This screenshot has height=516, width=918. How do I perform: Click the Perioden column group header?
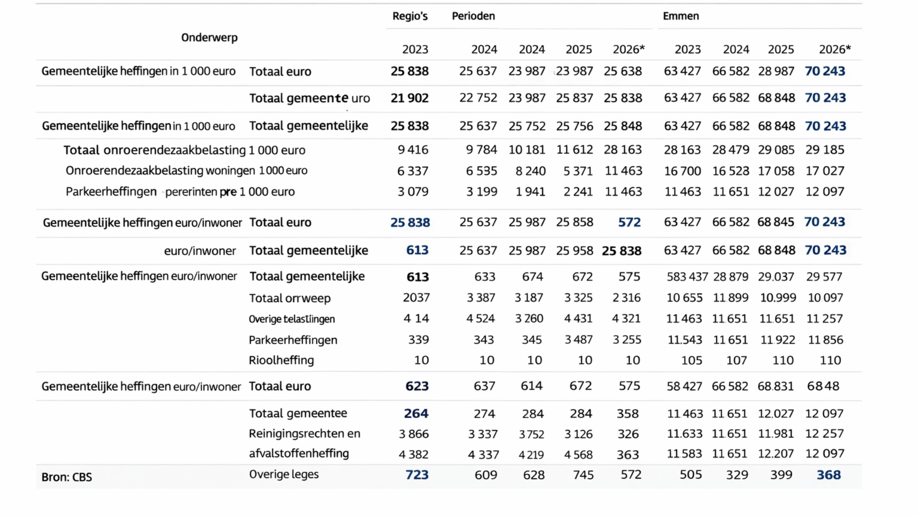473,16
